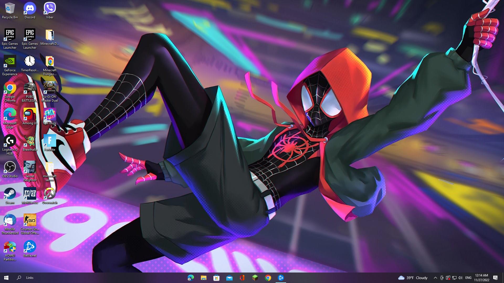Click the Battle.net taskbar icon
The width and height of the screenshot is (504, 283).
[x=281, y=278]
